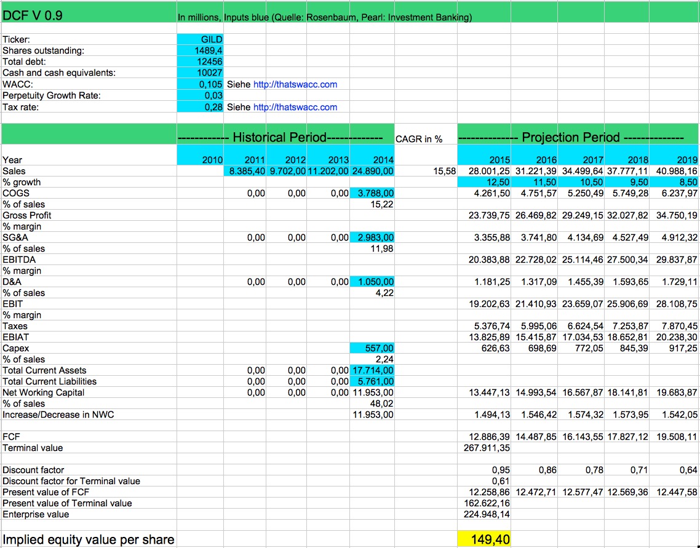Select the 2015 gross profit 23.739,75

(484, 215)
